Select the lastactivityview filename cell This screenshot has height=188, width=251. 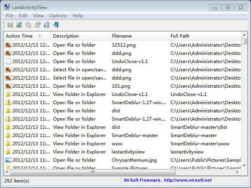128,152
